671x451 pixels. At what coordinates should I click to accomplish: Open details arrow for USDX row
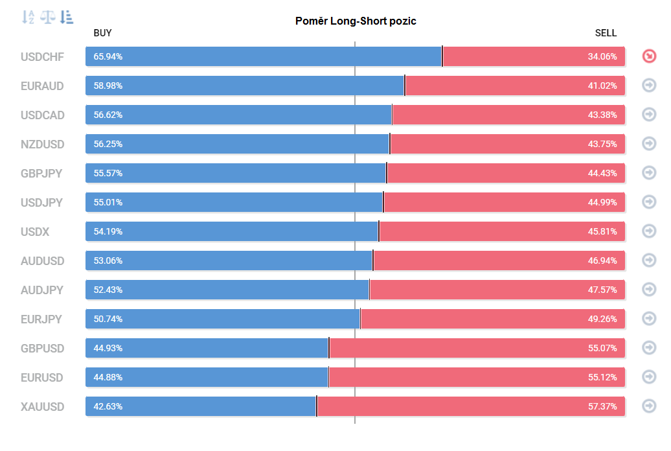coord(649,231)
